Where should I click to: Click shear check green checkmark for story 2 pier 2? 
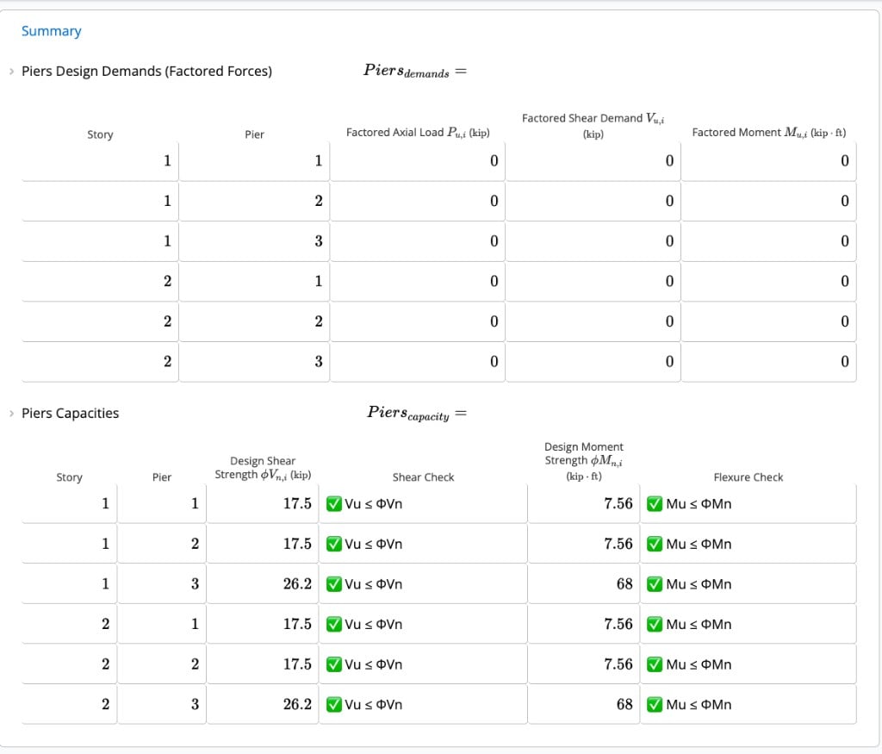point(334,664)
